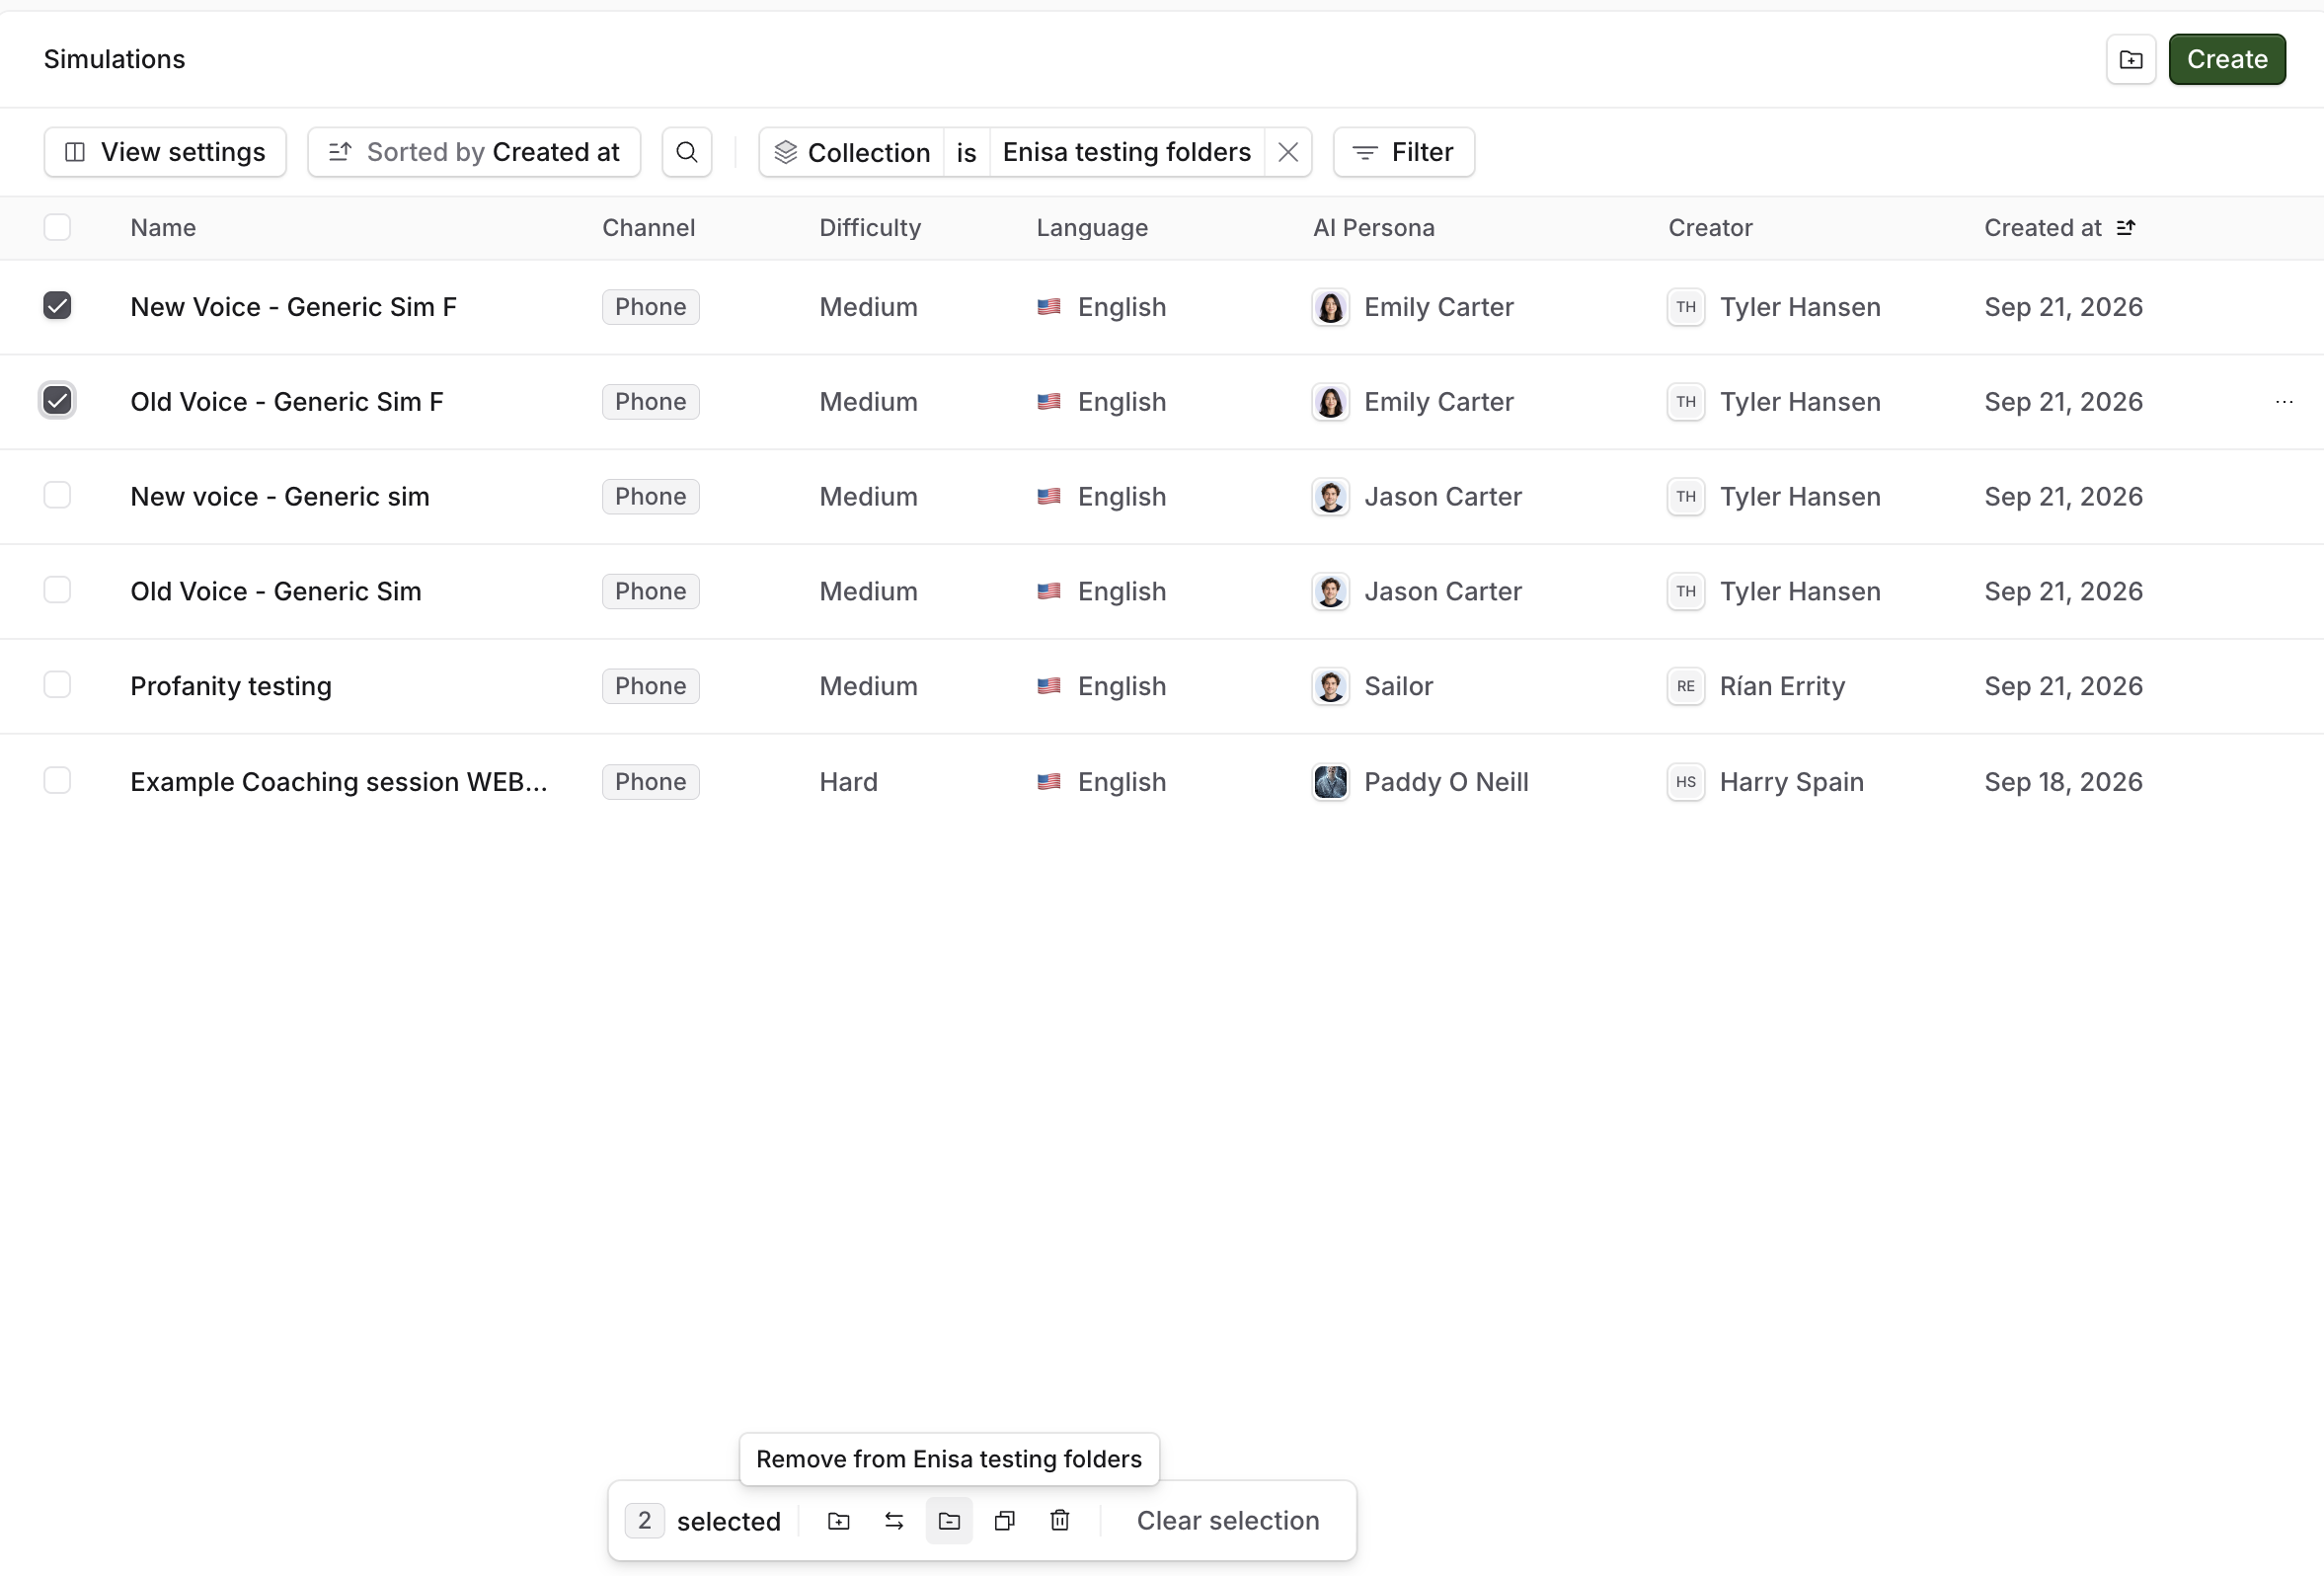Click add-to-collection folder icon in selection bar

coord(839,1521)
